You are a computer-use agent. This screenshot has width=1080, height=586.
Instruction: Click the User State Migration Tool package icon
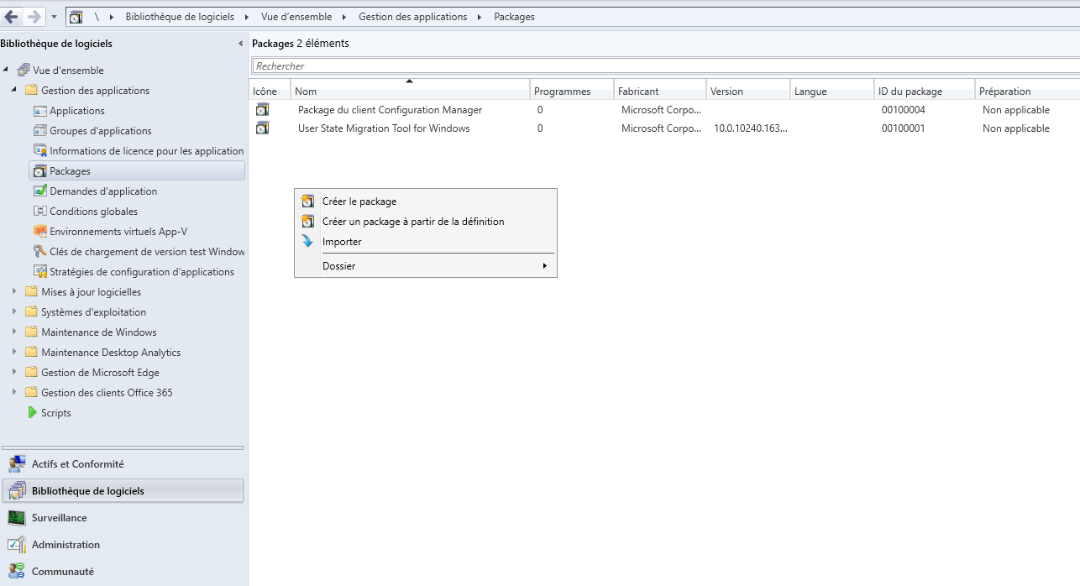pos(263,128)
